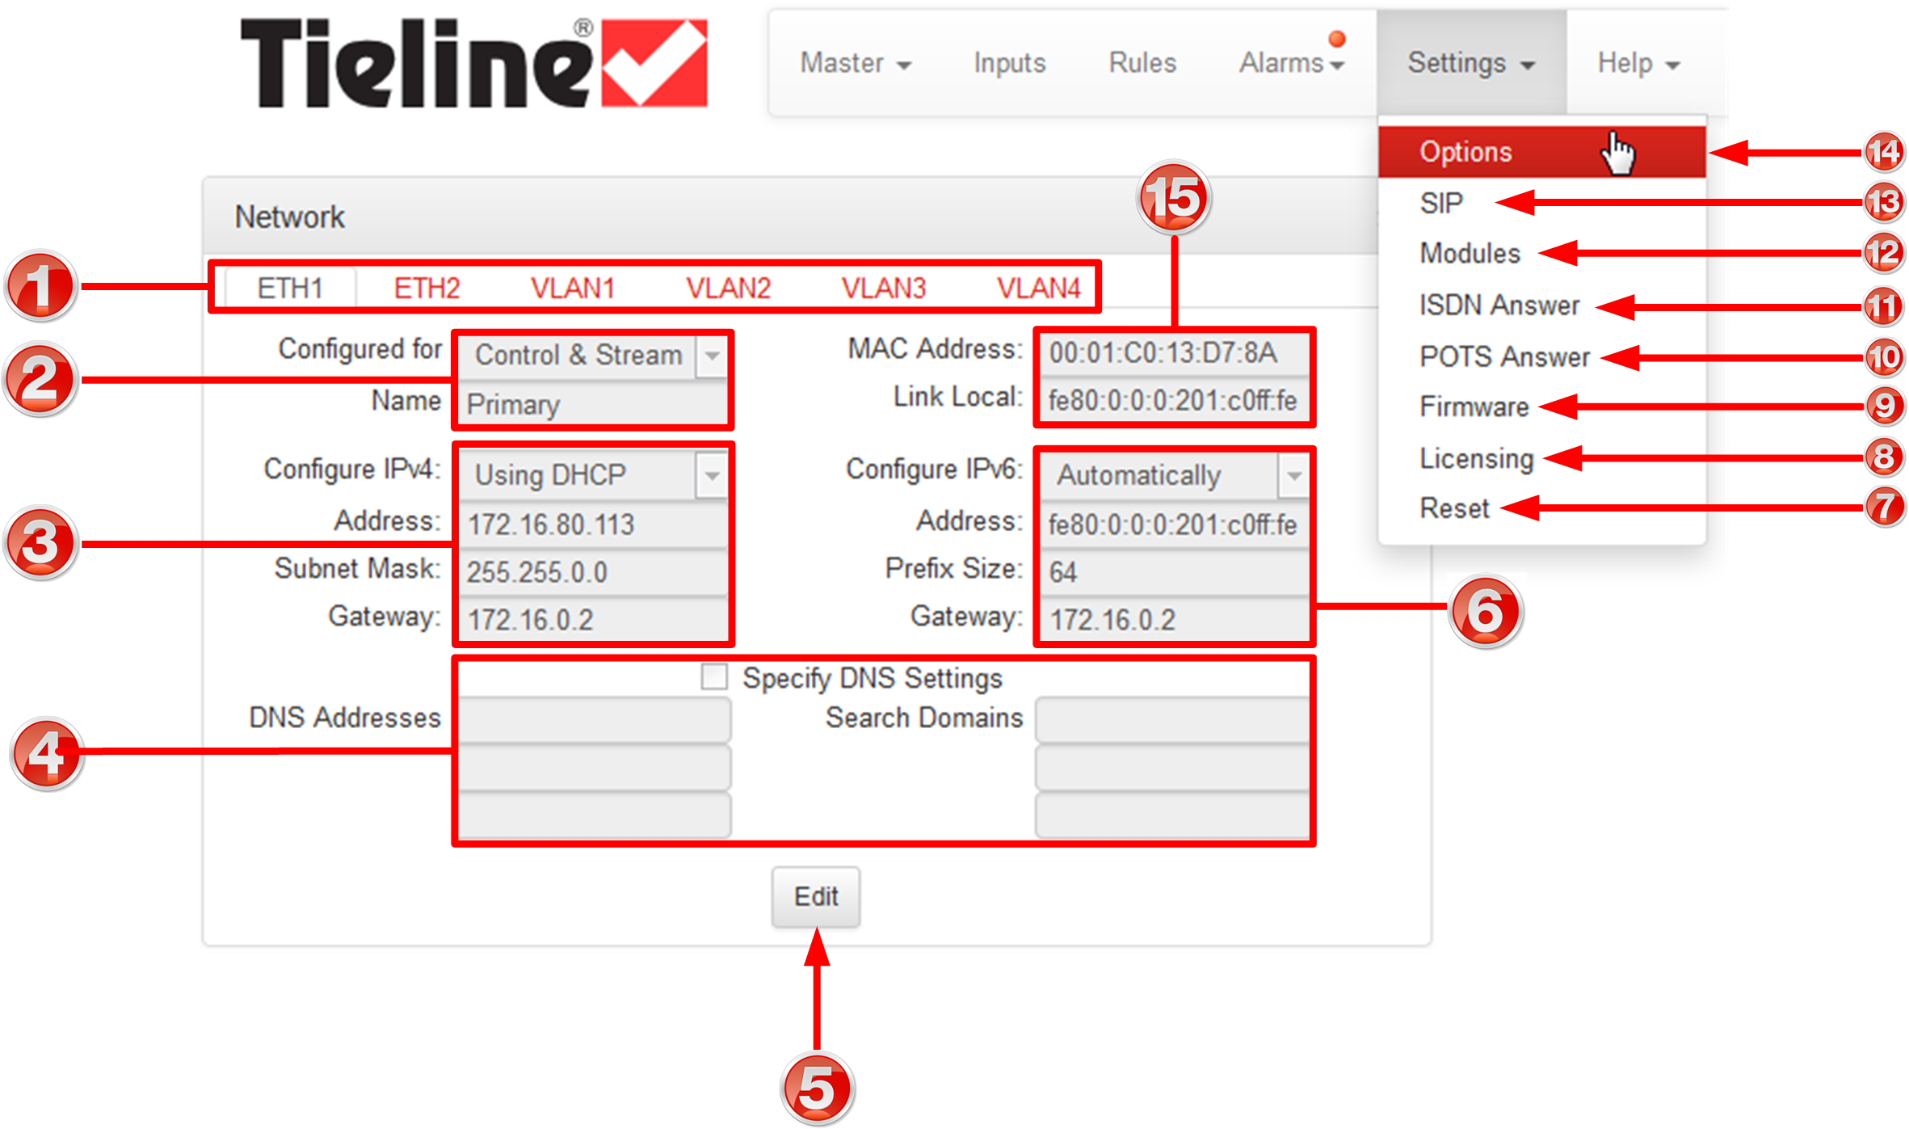Viewport: 1909px width, 1129px height.
Task: Click numbered callout 6 marker
Action: 1485,612
